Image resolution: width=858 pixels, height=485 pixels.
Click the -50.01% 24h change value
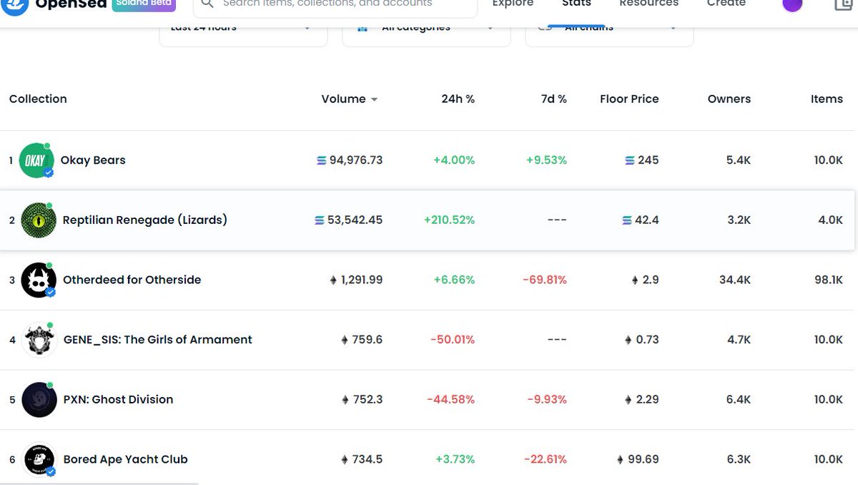point(453,340)
